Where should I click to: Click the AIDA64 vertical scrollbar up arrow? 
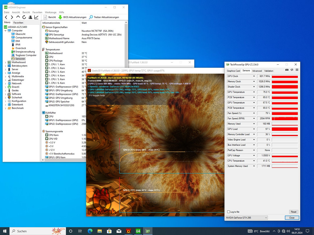126,22
